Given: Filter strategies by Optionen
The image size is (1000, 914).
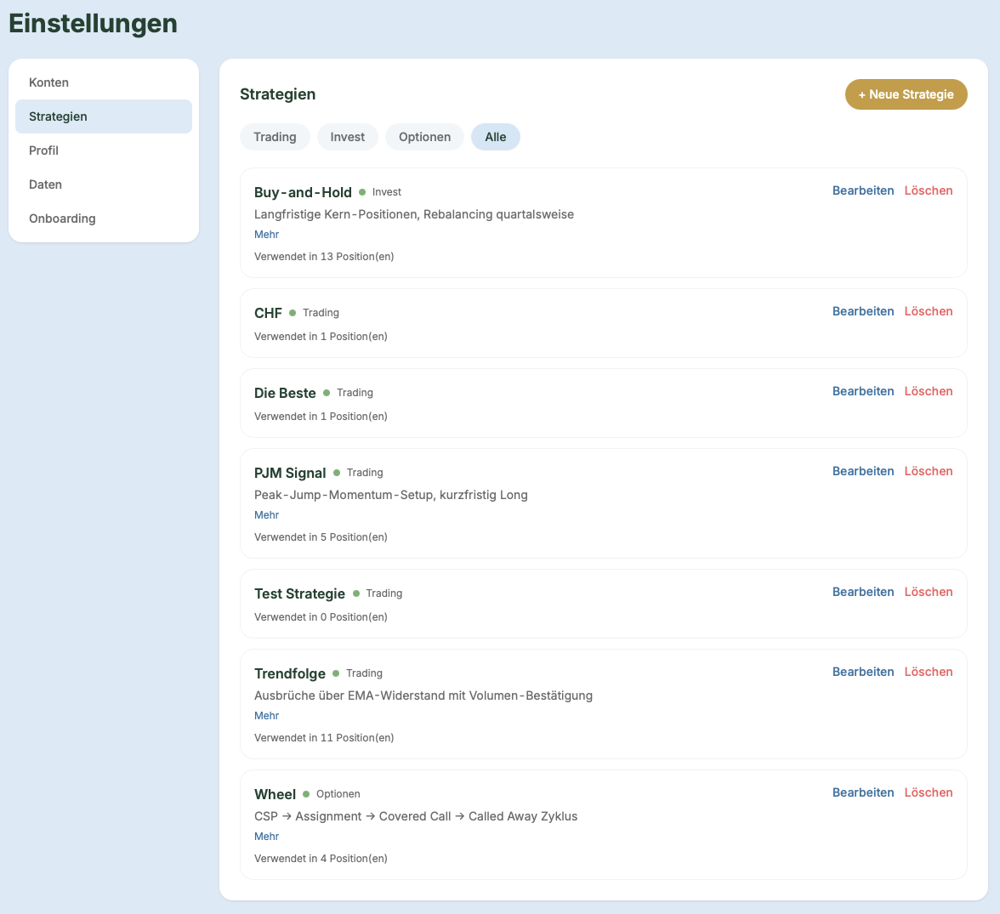Looking at the screenshot, I should tap(425, 137).
